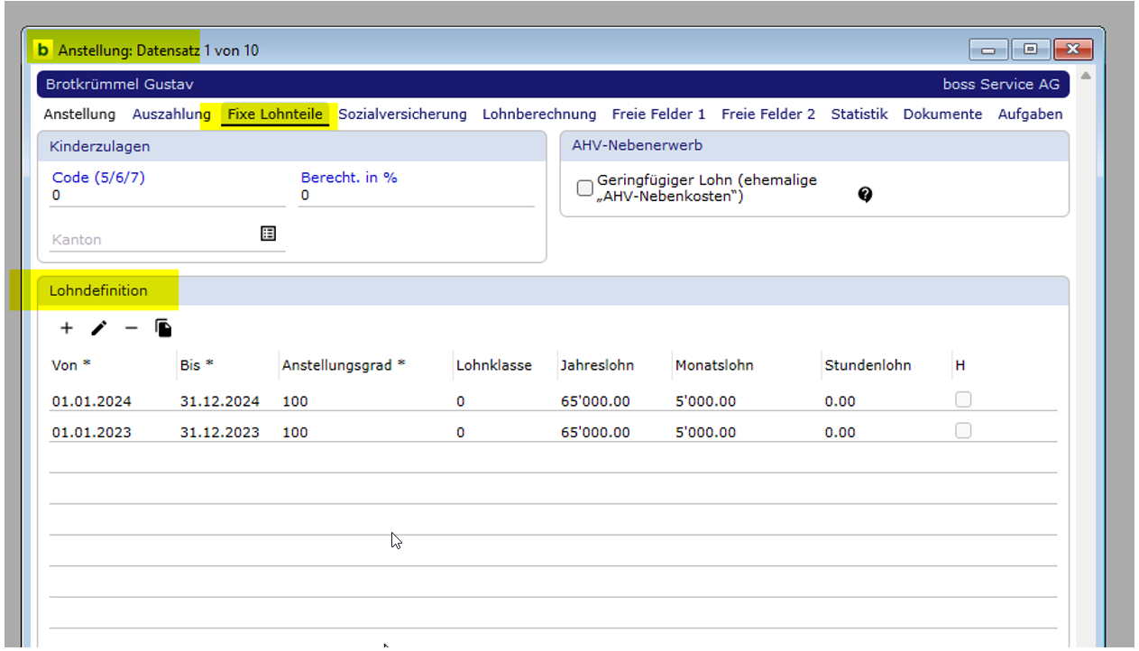Screen dimensions: 1139x651
Task: Add a new Lohndefinition entry with plus icon
Action: 66,328
